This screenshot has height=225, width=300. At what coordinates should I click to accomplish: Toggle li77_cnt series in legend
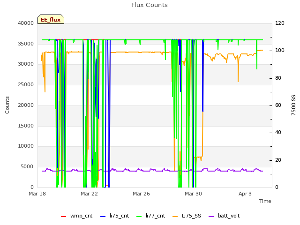pos(151,216)
